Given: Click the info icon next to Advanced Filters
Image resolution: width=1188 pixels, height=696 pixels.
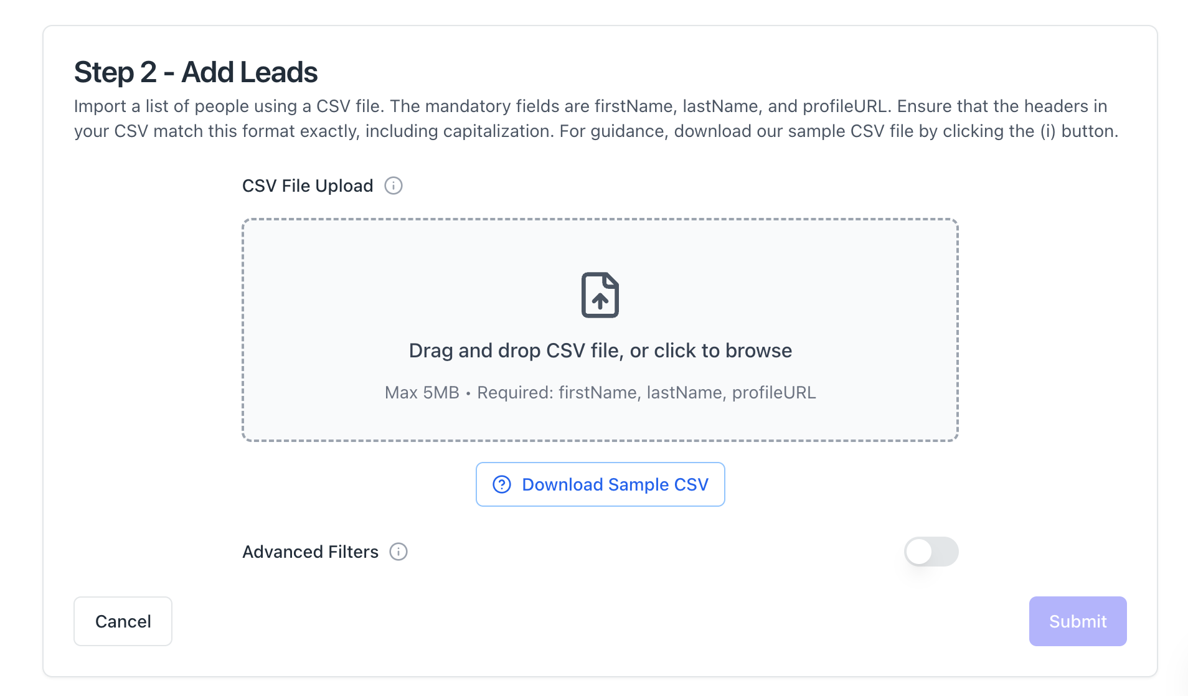Looking at the screenshot, I should pyautogui.click(x=398, y=552).
